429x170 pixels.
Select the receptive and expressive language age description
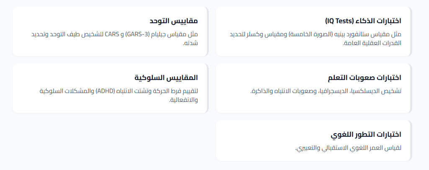pos(348,148)
